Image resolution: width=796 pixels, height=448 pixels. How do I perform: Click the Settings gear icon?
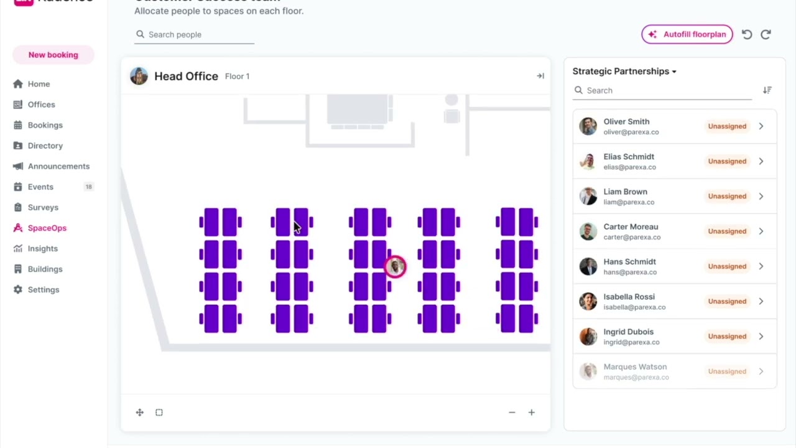coord(17,289)
